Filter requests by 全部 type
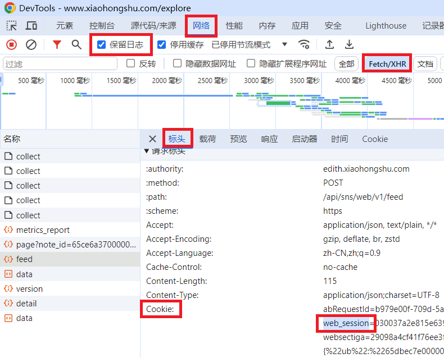 pyautogui.click(x=346, y=64)
